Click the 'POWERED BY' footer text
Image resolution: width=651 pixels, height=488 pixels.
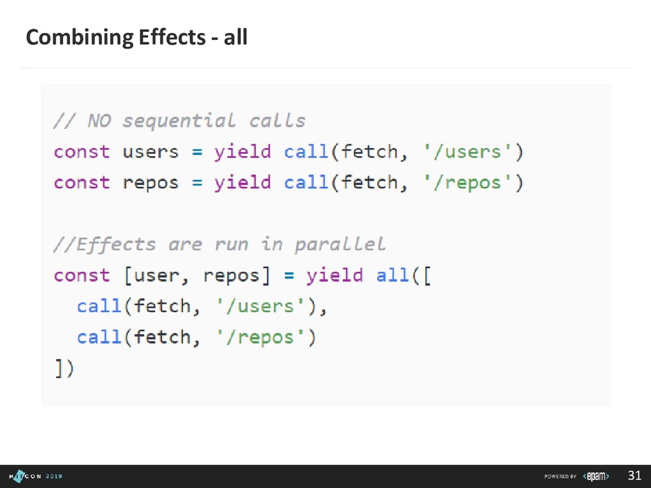click(560, 477)
